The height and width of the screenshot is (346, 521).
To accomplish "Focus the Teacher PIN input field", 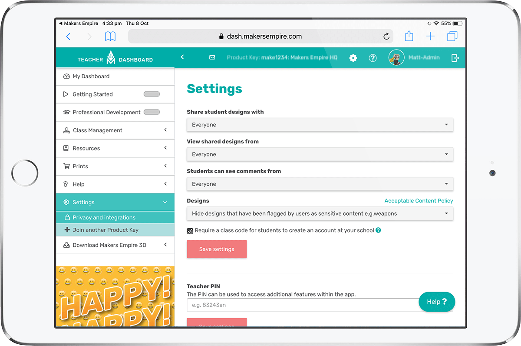I will tap(320, 305).
